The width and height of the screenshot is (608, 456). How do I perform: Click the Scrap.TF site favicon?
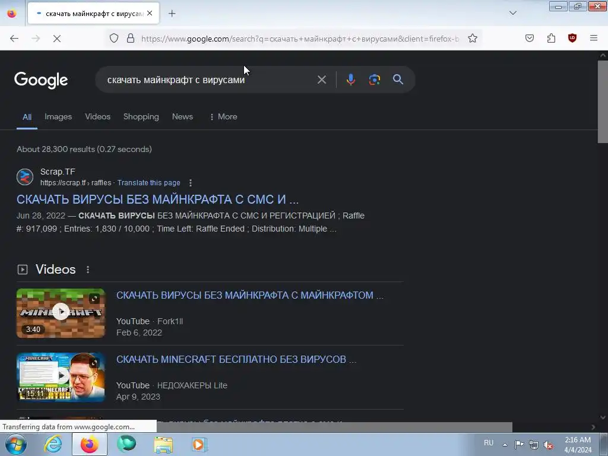coord(25,177)
